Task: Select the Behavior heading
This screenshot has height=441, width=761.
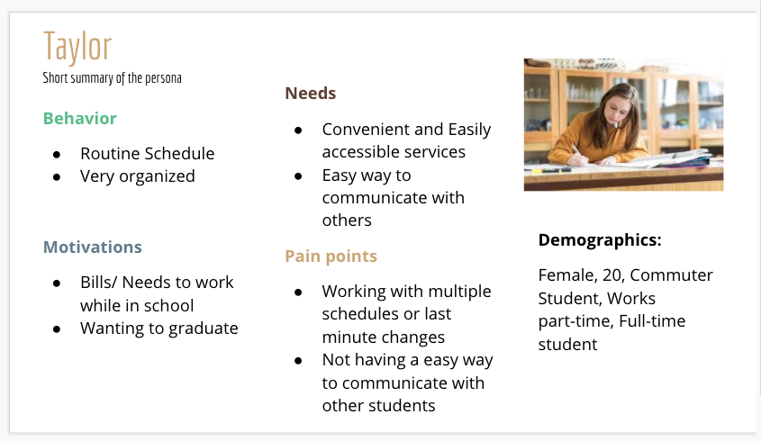Action: pos(79,119)
